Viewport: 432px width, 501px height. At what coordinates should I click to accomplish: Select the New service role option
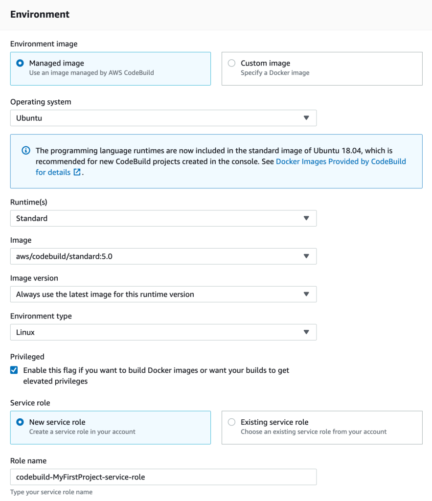click(20, 422)
